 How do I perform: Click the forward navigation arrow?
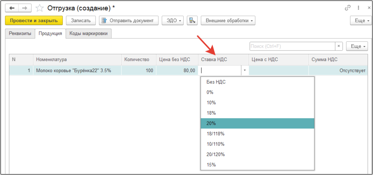coord(24,8)
